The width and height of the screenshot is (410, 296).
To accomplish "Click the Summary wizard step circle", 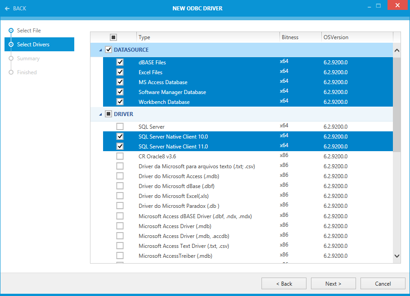I will pyautogui.click(x=11, y=58).
